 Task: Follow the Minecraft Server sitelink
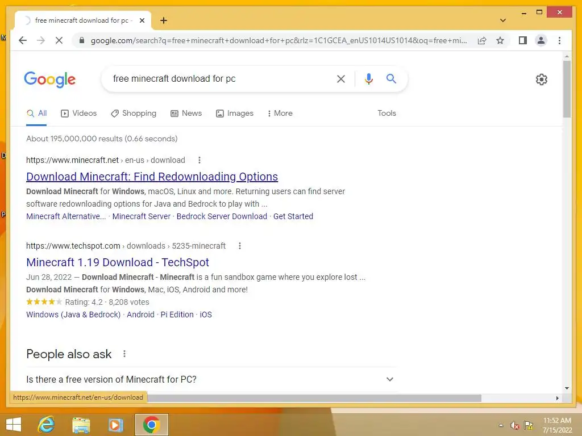pyautogui.click(x=142, y=216)
